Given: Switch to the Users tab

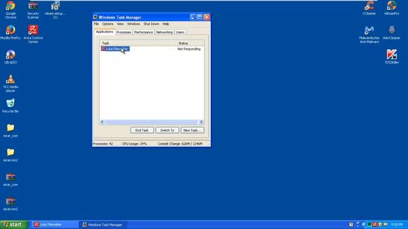Looking at the screenshot, I should click(x=180, y=32).
